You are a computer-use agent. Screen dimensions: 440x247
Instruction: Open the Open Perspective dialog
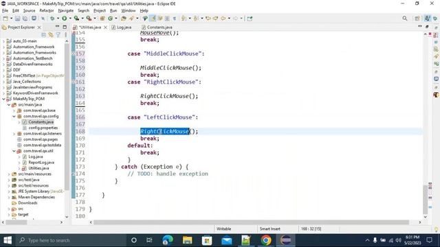point(417,19)
